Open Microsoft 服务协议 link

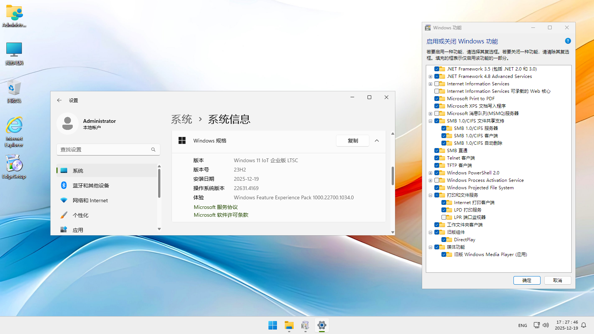[216, 207]
